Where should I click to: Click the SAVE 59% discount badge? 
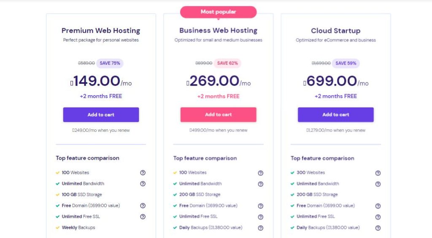coord(346,63)
